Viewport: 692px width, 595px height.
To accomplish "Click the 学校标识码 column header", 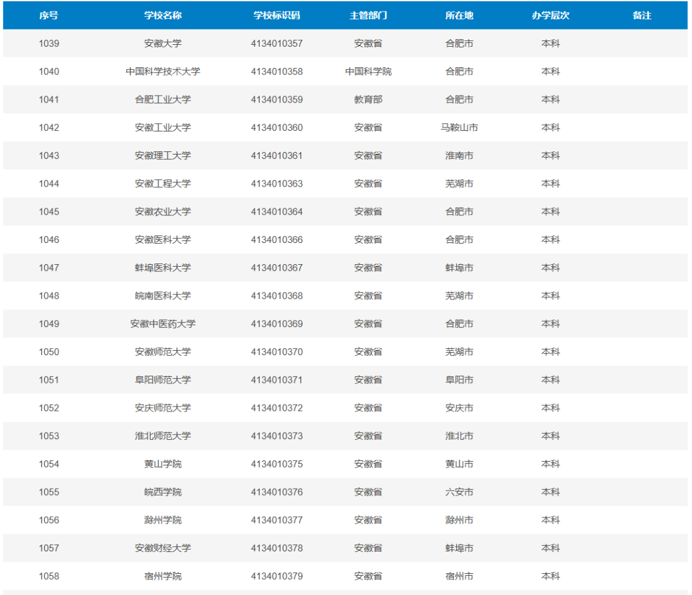I will pos(277,15).
